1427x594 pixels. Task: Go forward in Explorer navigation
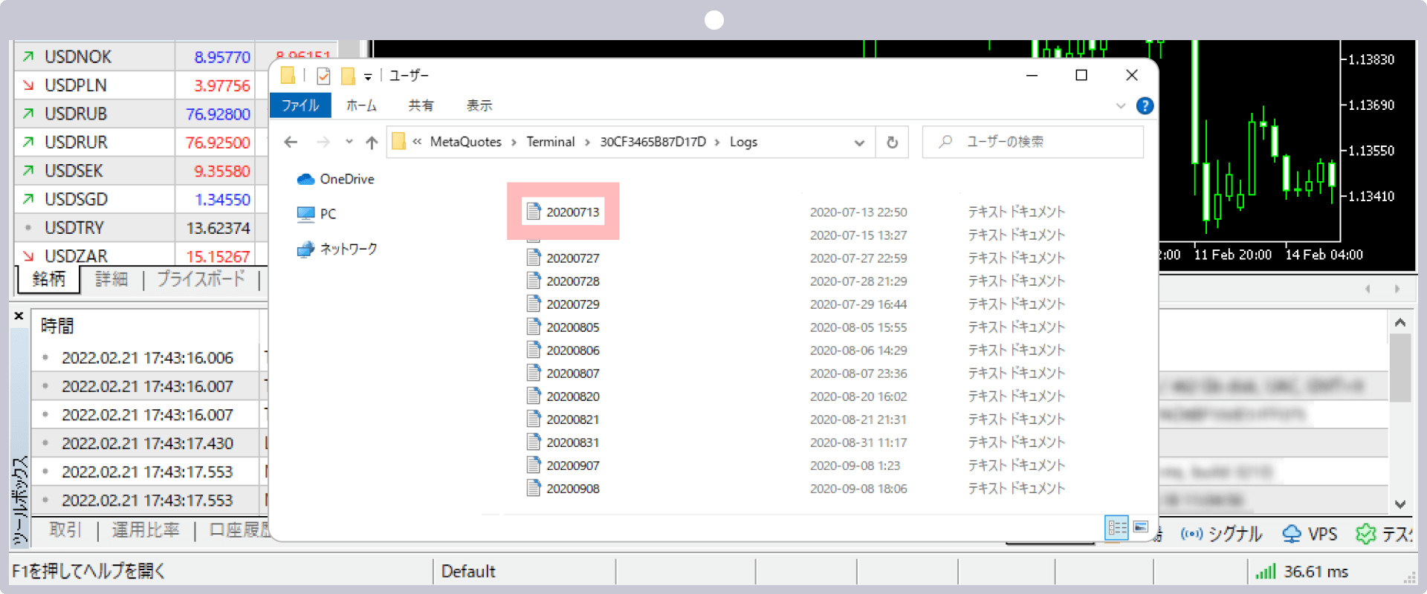click(323, 142)
